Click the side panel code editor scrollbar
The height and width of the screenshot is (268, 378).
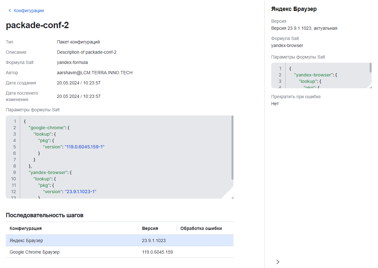[370, 68]
